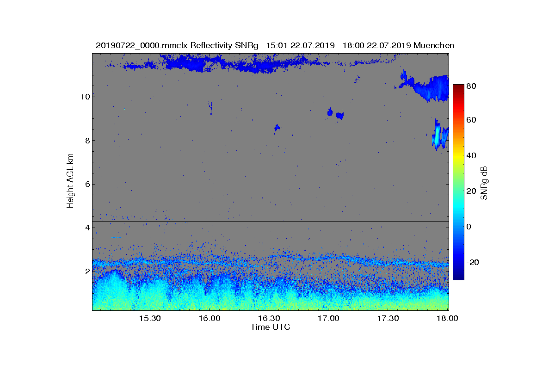This screenshot has height=370, width=555.
Task: Click the 18:00 time tick label
Action: coord(447,319)
